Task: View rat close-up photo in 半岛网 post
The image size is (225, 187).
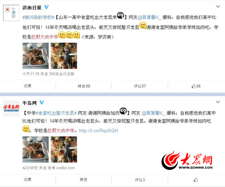Action: [x=64, y=149]
